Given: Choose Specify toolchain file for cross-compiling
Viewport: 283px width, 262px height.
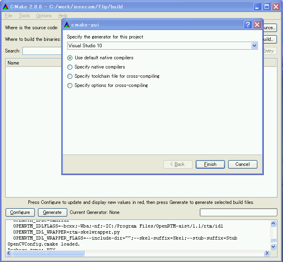Looking at the screenshot, I should coord(113,76).
